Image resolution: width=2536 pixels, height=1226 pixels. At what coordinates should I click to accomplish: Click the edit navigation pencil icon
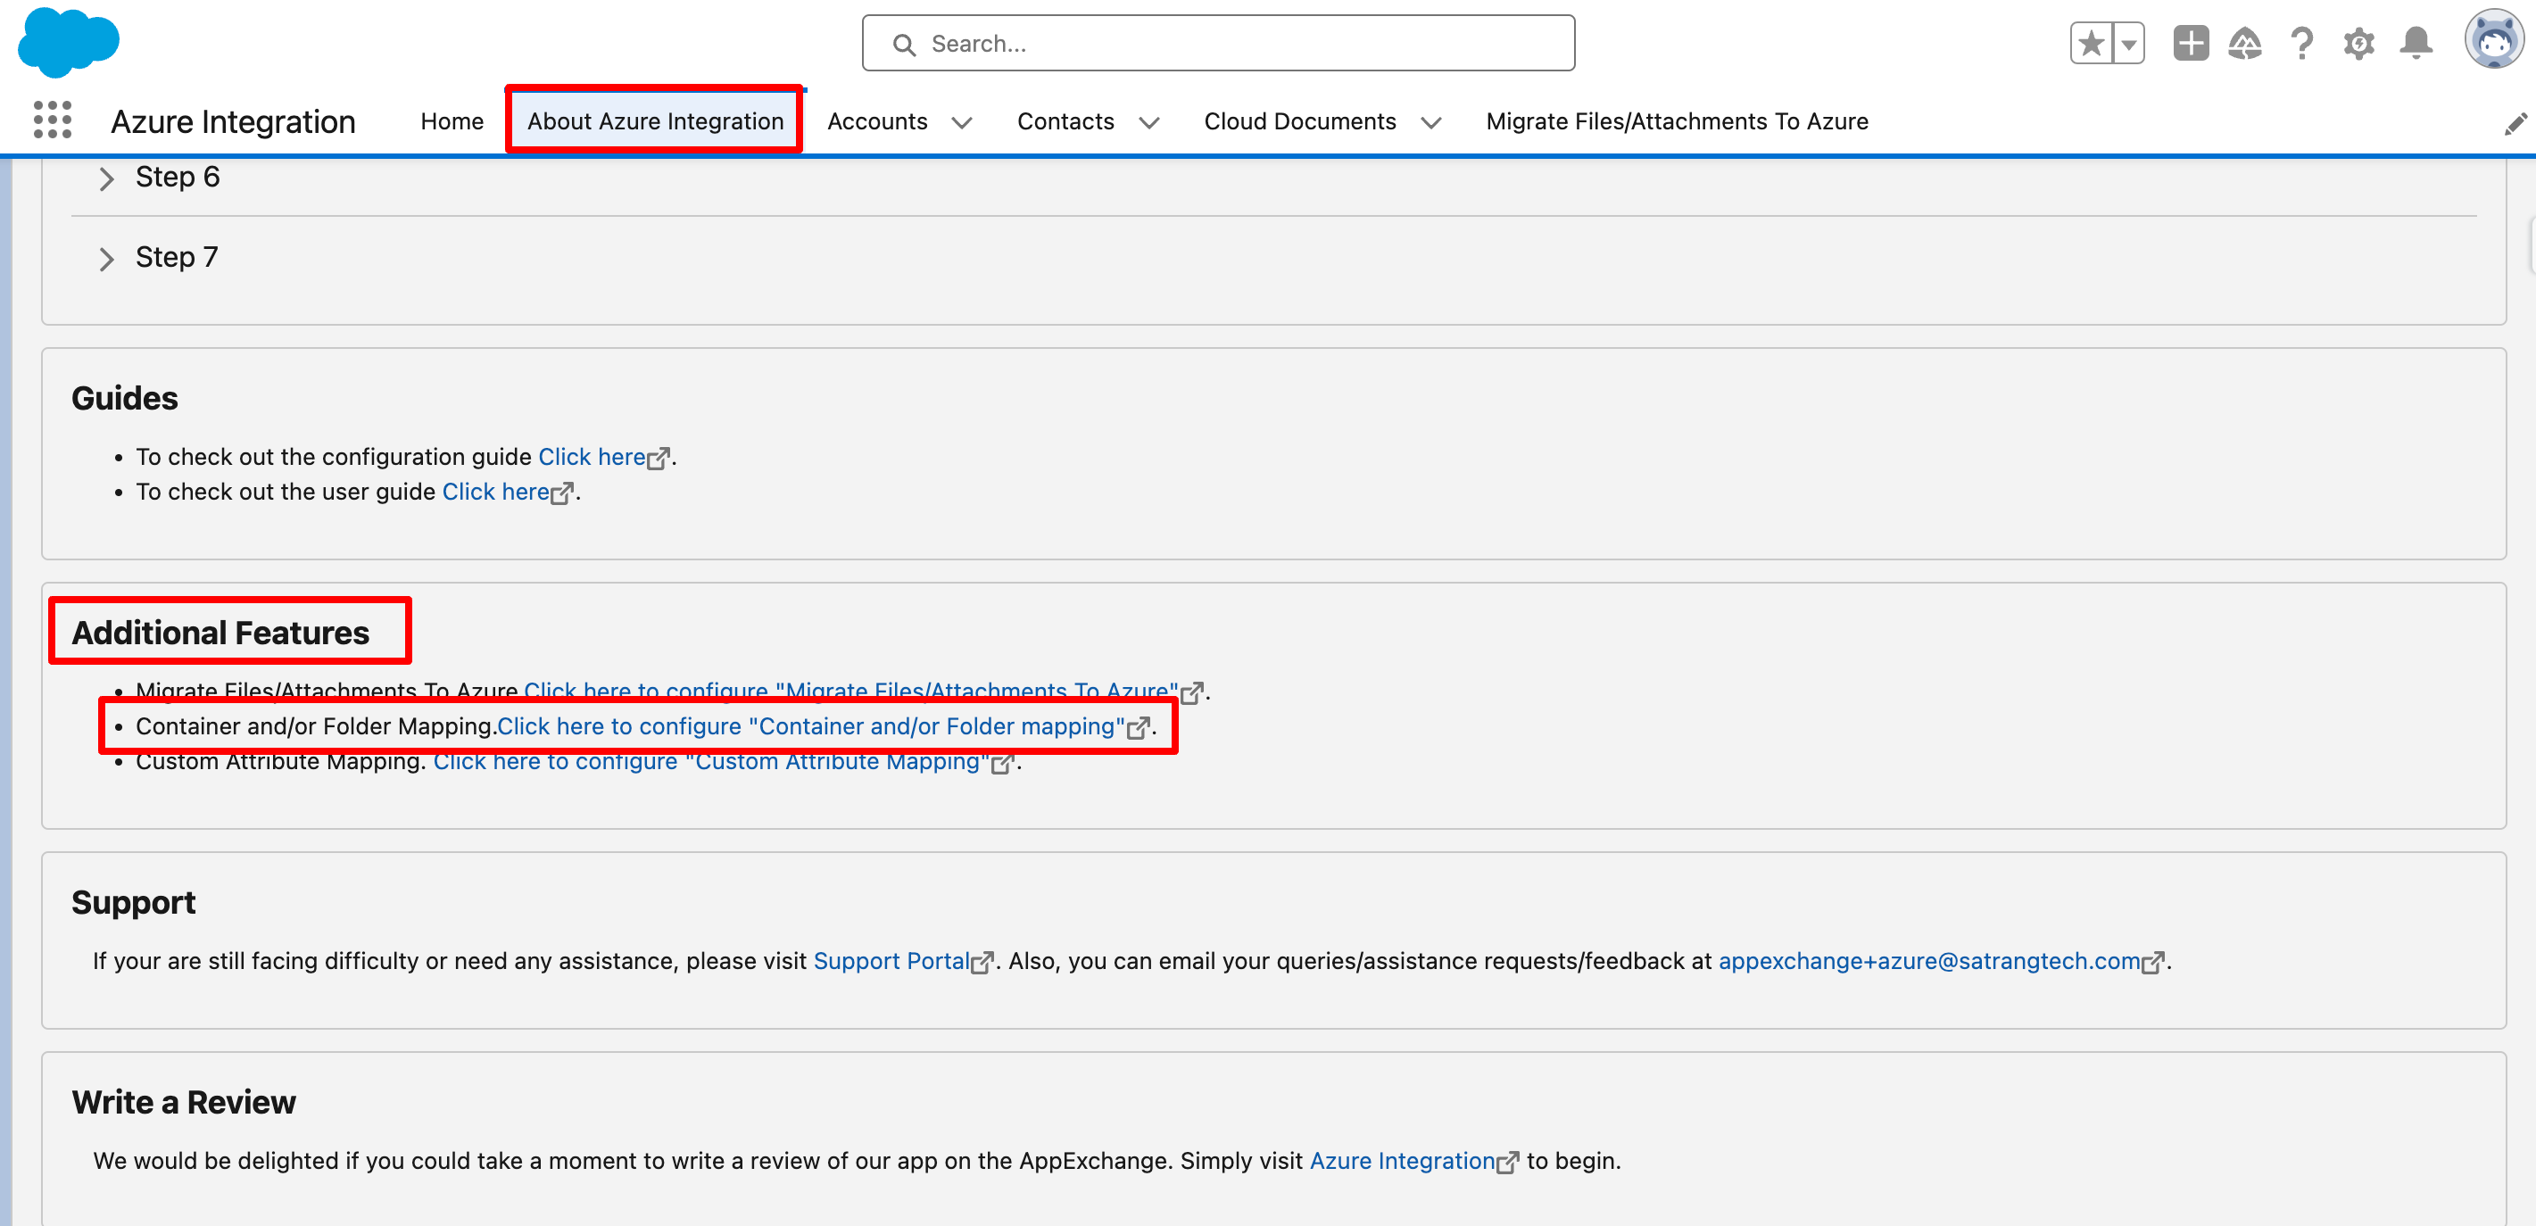2515,123
